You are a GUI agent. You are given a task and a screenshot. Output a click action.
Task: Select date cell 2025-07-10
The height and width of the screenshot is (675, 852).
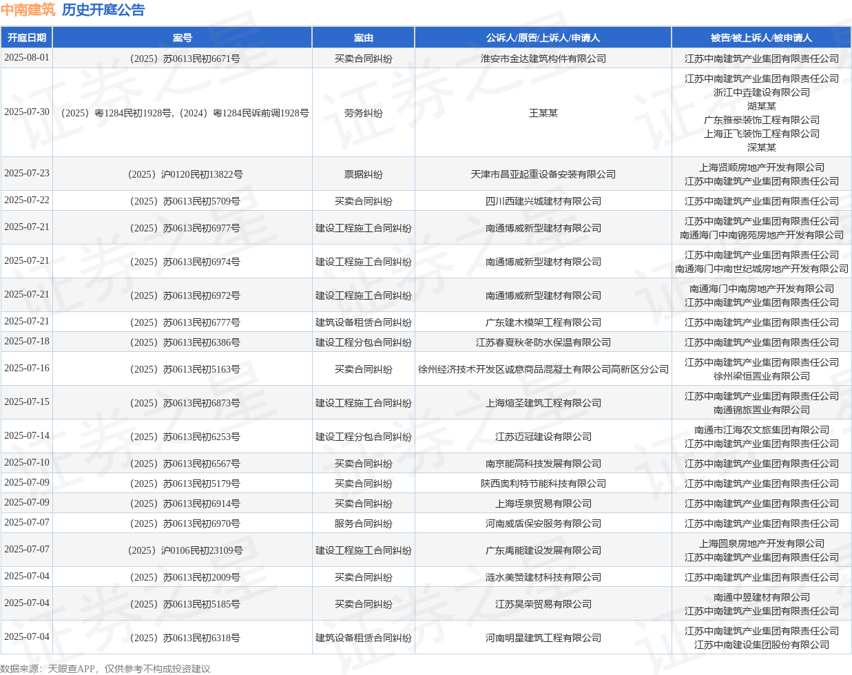[x=27, y=463]
